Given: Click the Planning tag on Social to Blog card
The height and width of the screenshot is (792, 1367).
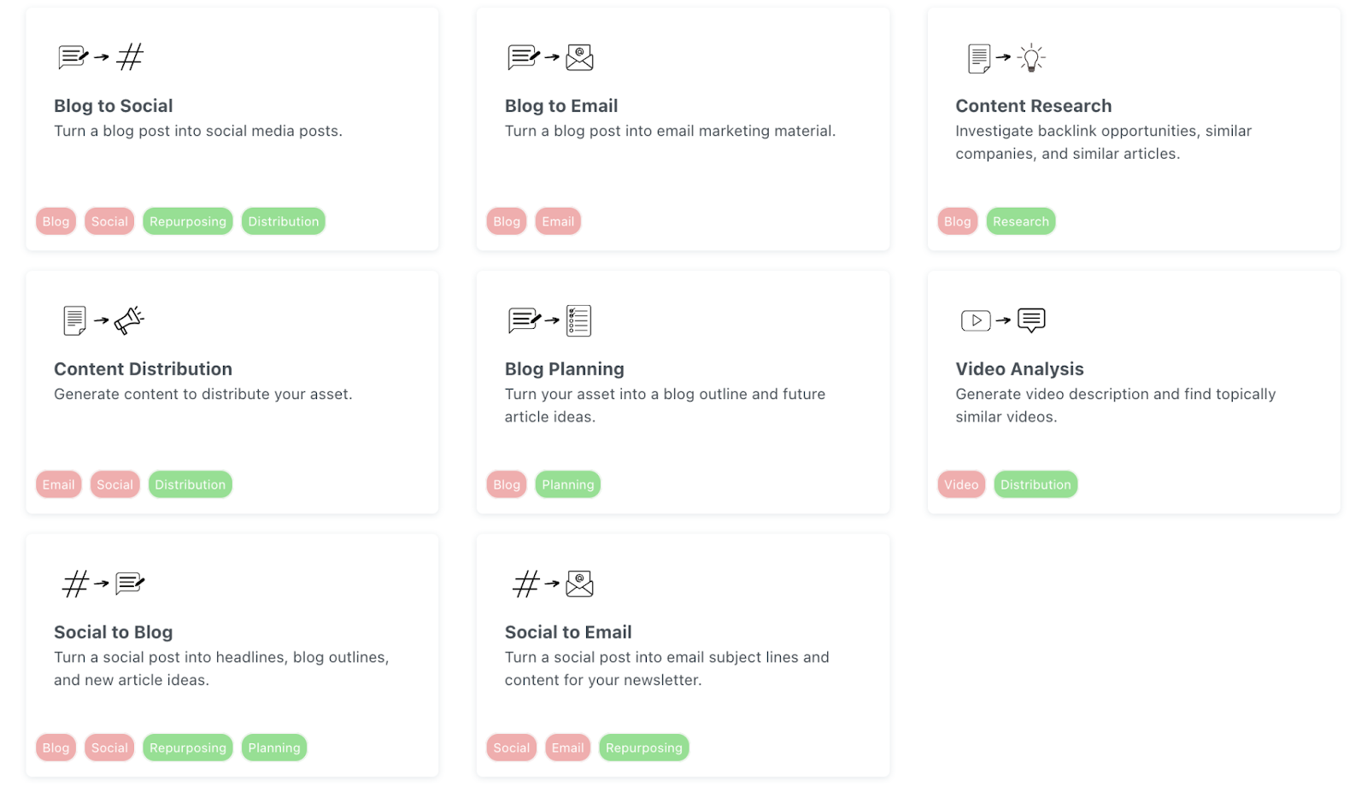Looking at the screenshot, I should click(x=274, y=748).
